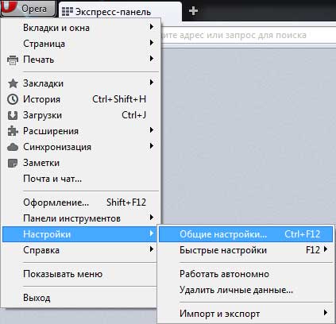Select Синхронизация menu entry
The width and height of the screenshot is (336, 324).
[x=81, y=147]
